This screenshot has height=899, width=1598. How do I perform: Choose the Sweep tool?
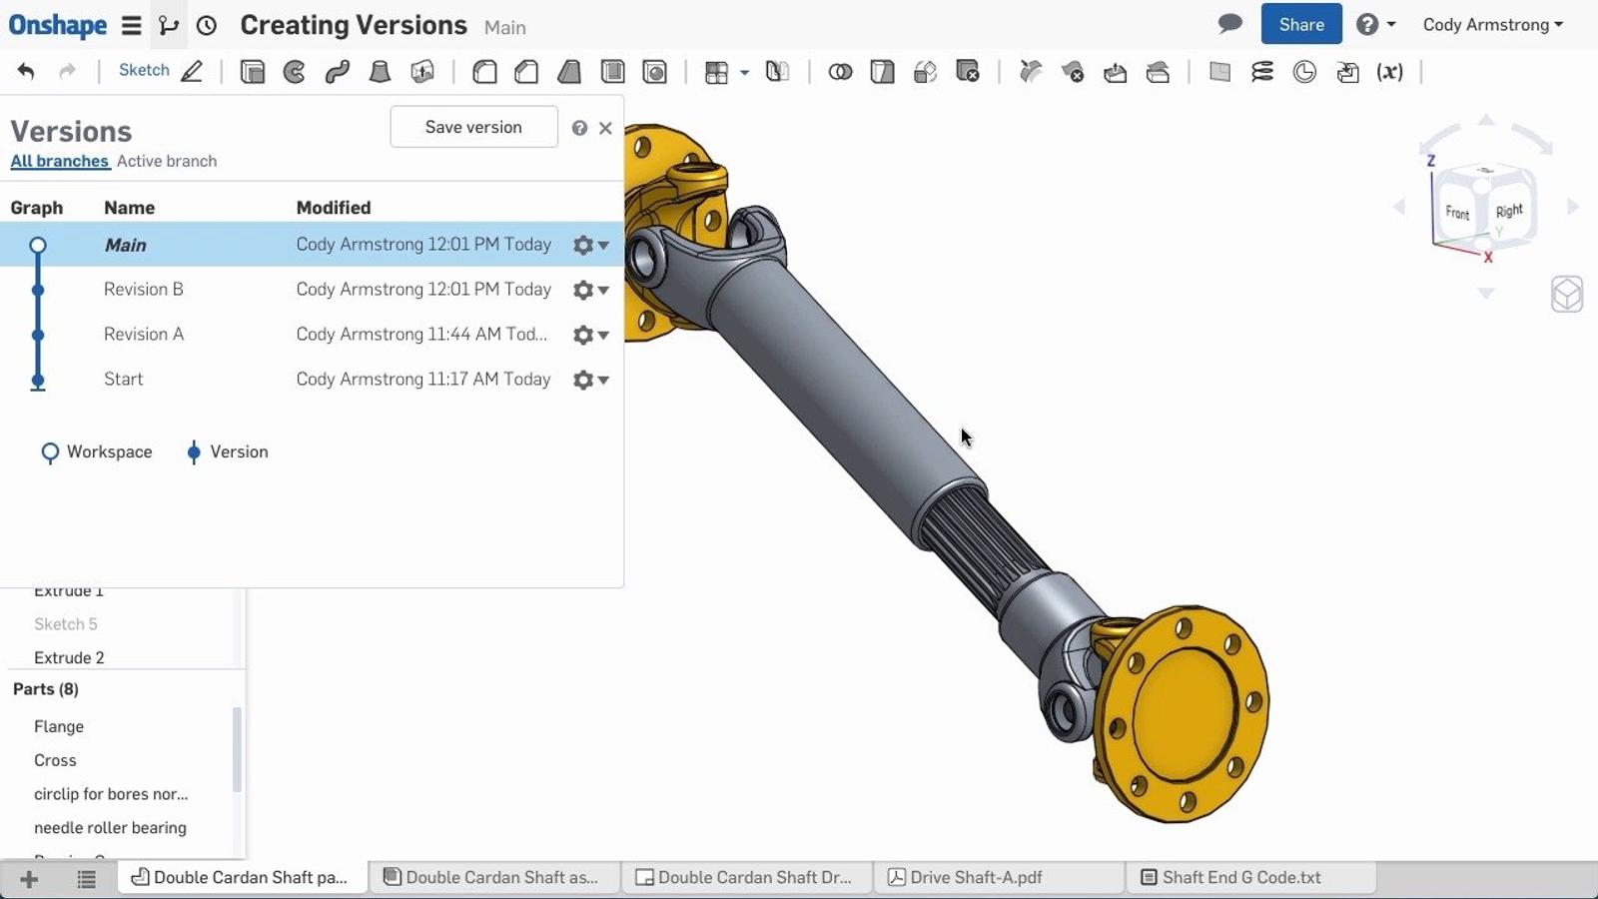[338, 72]
